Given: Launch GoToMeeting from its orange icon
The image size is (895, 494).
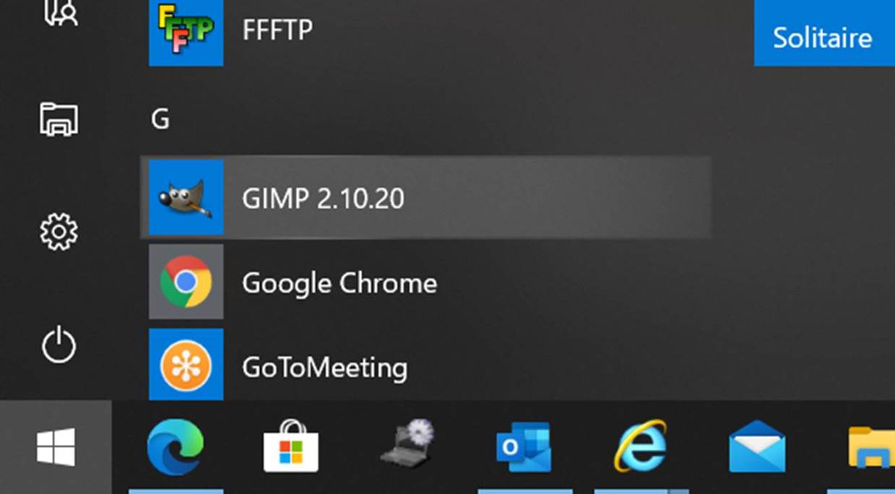Looking at the screenshot, I should pos(186,365).
